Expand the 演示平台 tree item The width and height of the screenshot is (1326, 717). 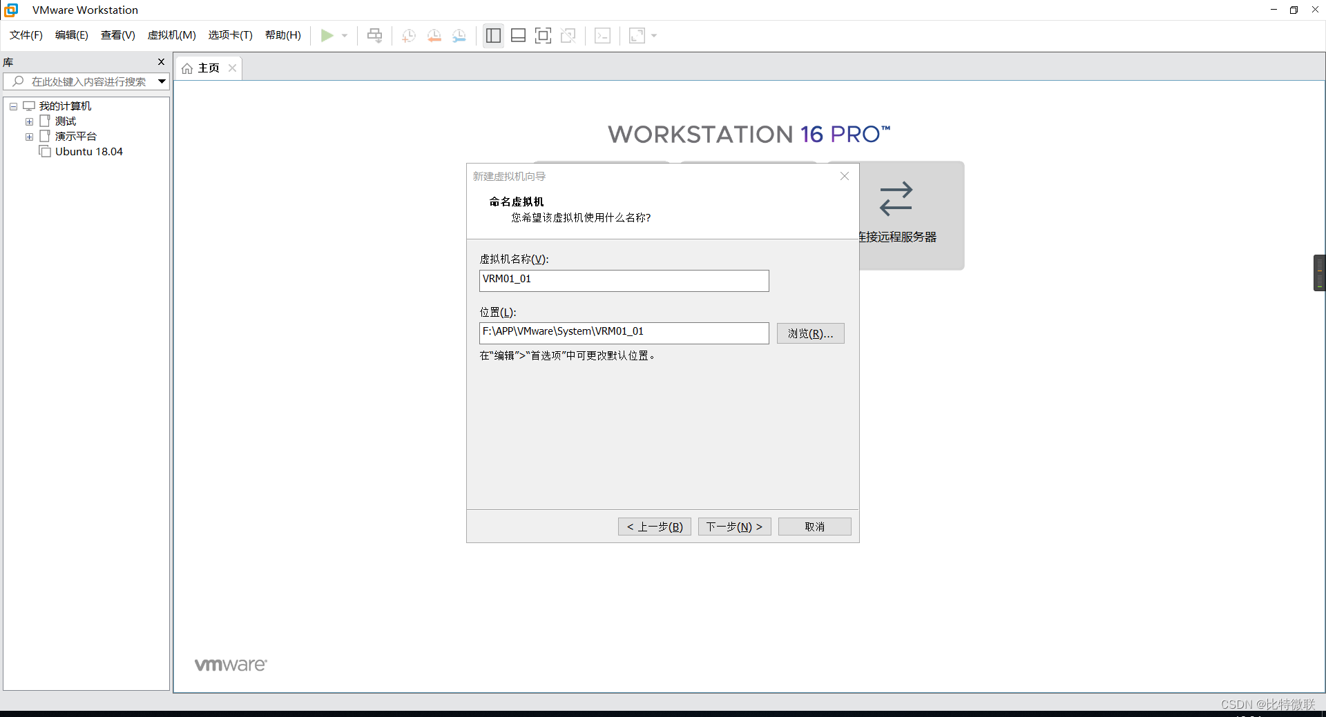[29, 136]
